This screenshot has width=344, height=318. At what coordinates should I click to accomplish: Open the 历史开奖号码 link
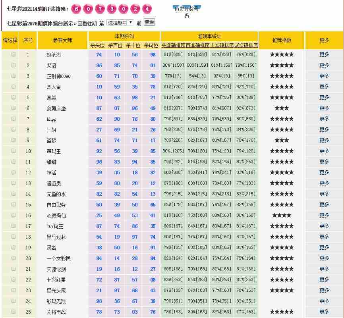186,12
